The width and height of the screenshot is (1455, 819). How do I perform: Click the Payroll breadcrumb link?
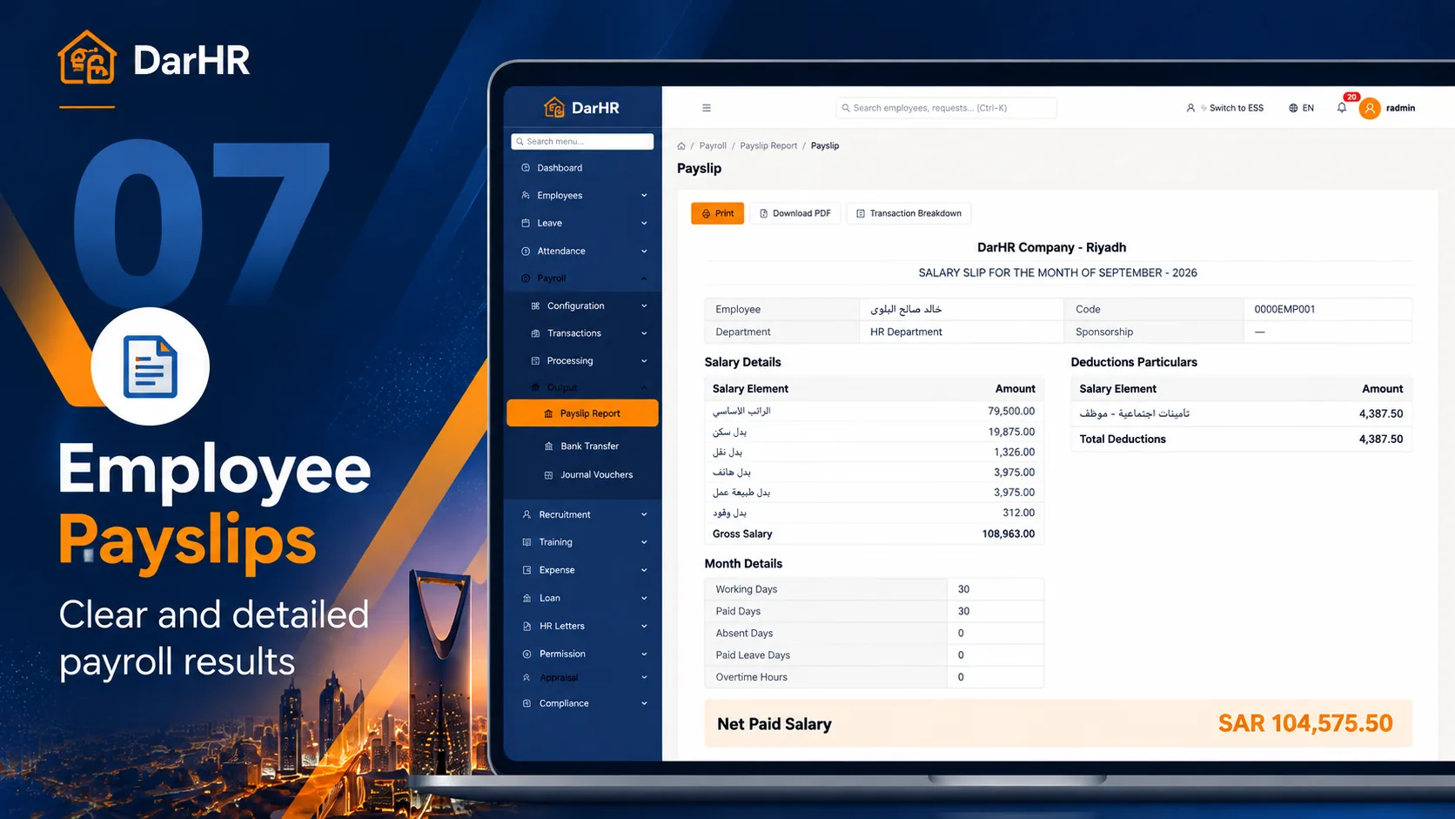coord(713,146)
